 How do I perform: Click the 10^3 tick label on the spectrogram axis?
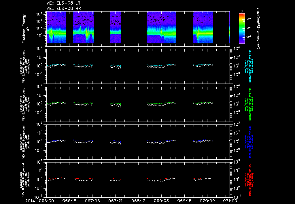point(40,21)
